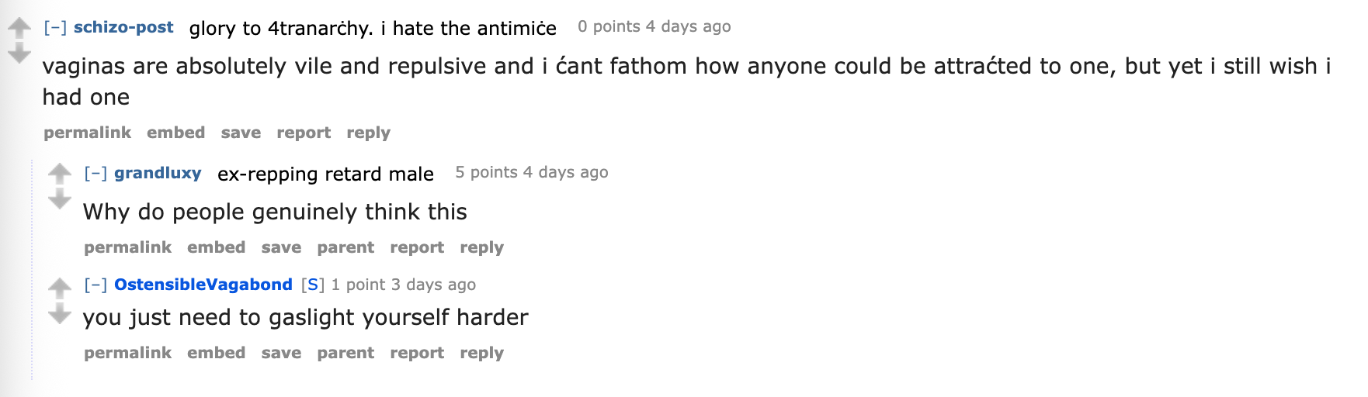Downvote OstensibleVagabond's comment
The image size is (1368, 397).
[x=60, y=314]
